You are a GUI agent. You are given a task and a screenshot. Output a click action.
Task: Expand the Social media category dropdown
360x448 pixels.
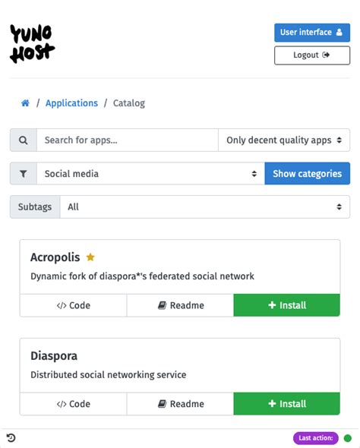(x=150, y=174)
